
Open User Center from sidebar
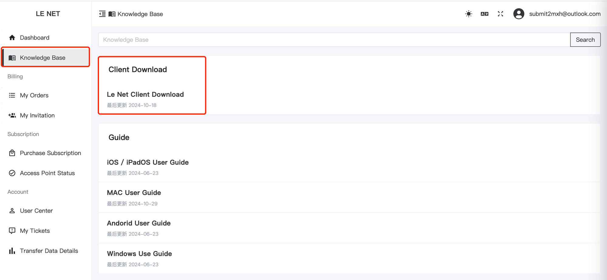[x=36, y=211]
